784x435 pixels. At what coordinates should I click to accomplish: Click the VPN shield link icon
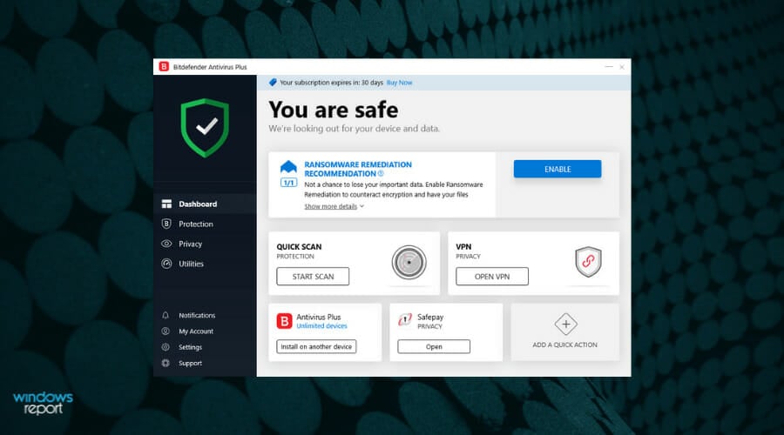(x=589, y=262)
